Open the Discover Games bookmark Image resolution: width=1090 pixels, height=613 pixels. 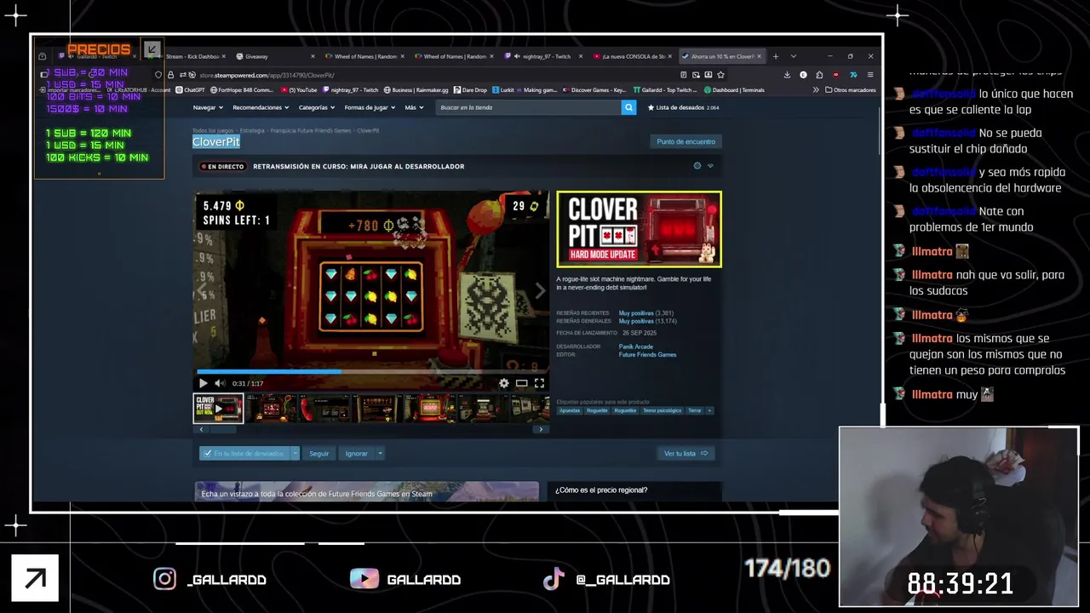tap(594, 89)
